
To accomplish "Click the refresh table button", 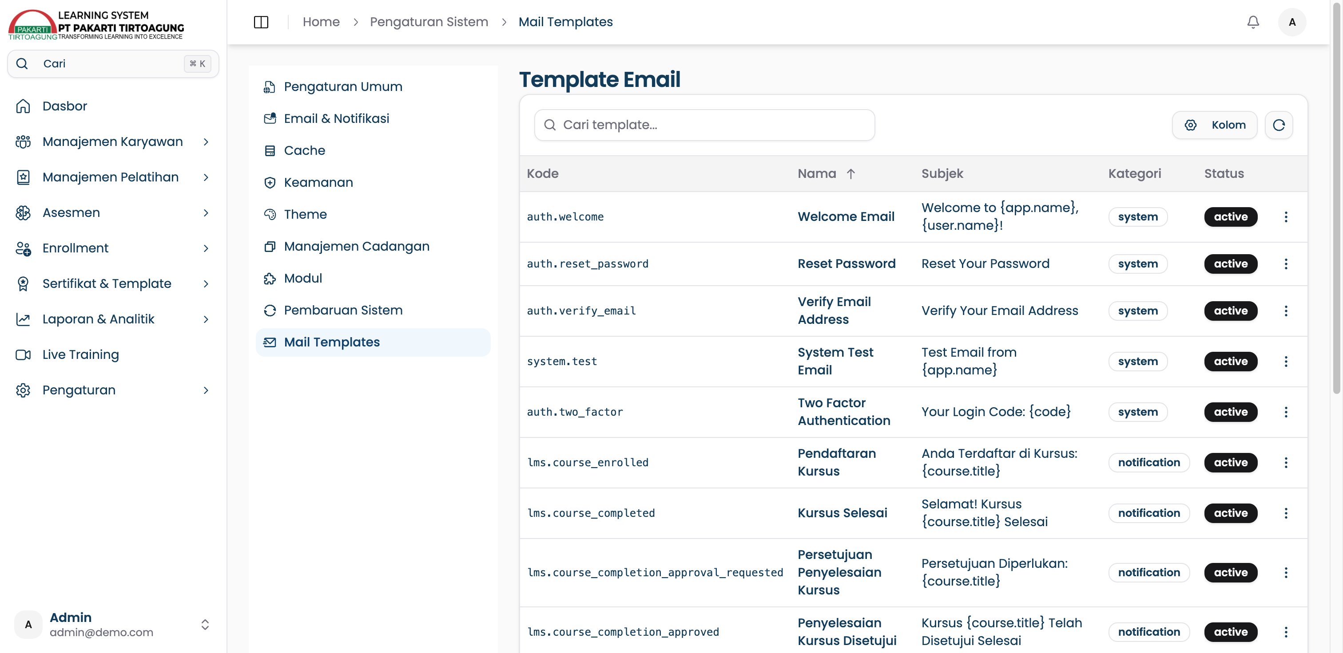I will (1278, 125).
